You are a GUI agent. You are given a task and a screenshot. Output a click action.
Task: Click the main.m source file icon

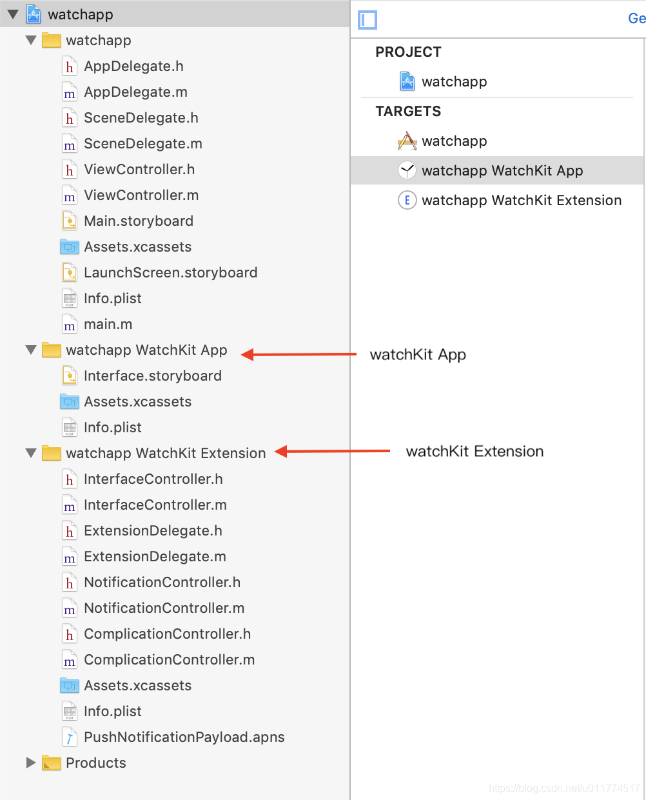70,324
